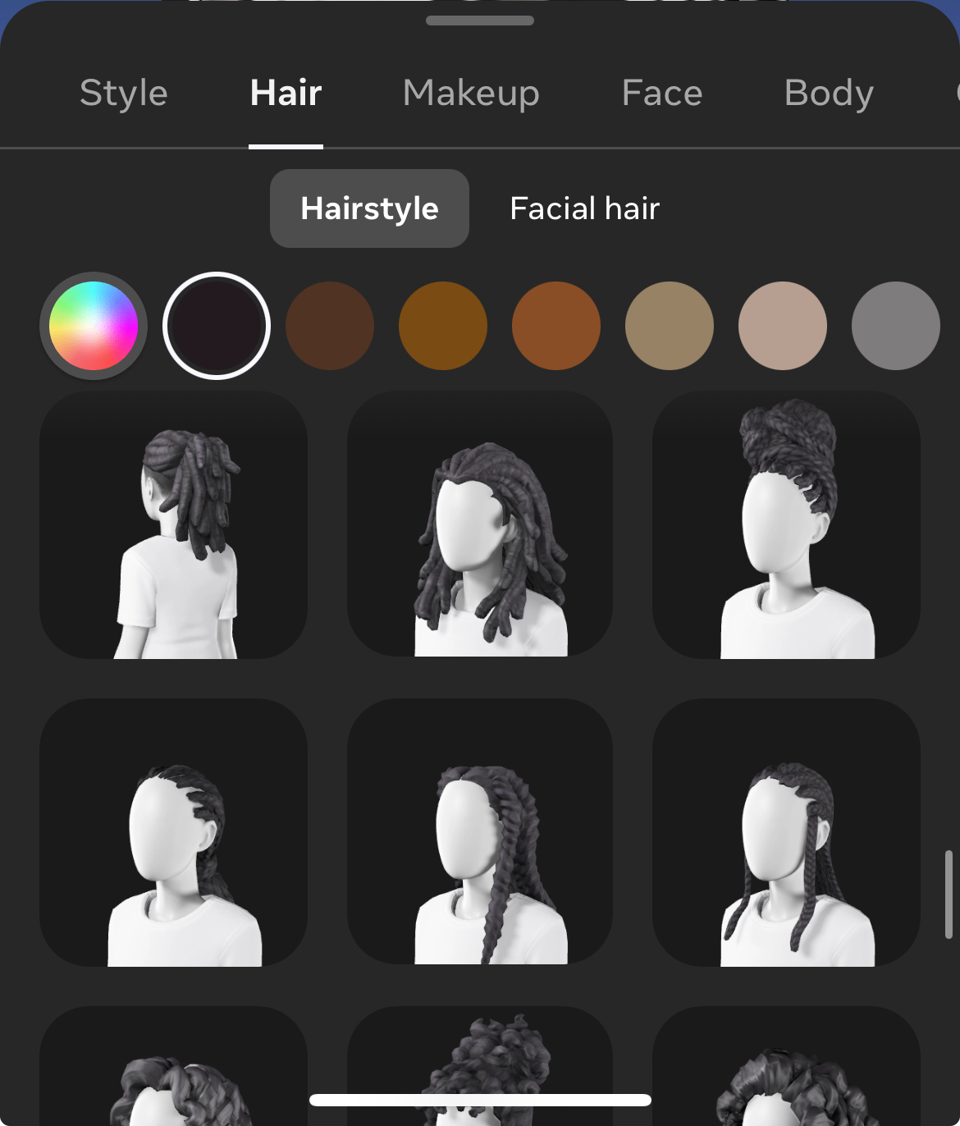Select the black hair color swatch
This screenshot has width=960, height=1126.
[x=216, y=325]
